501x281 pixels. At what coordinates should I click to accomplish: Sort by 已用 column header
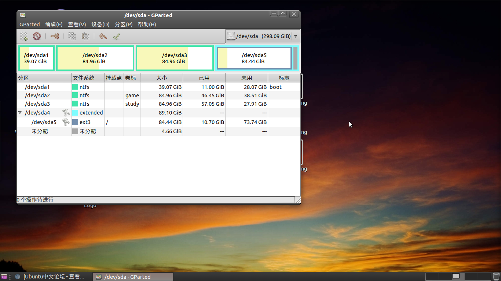pyautogui.click(x=204, y=78)
